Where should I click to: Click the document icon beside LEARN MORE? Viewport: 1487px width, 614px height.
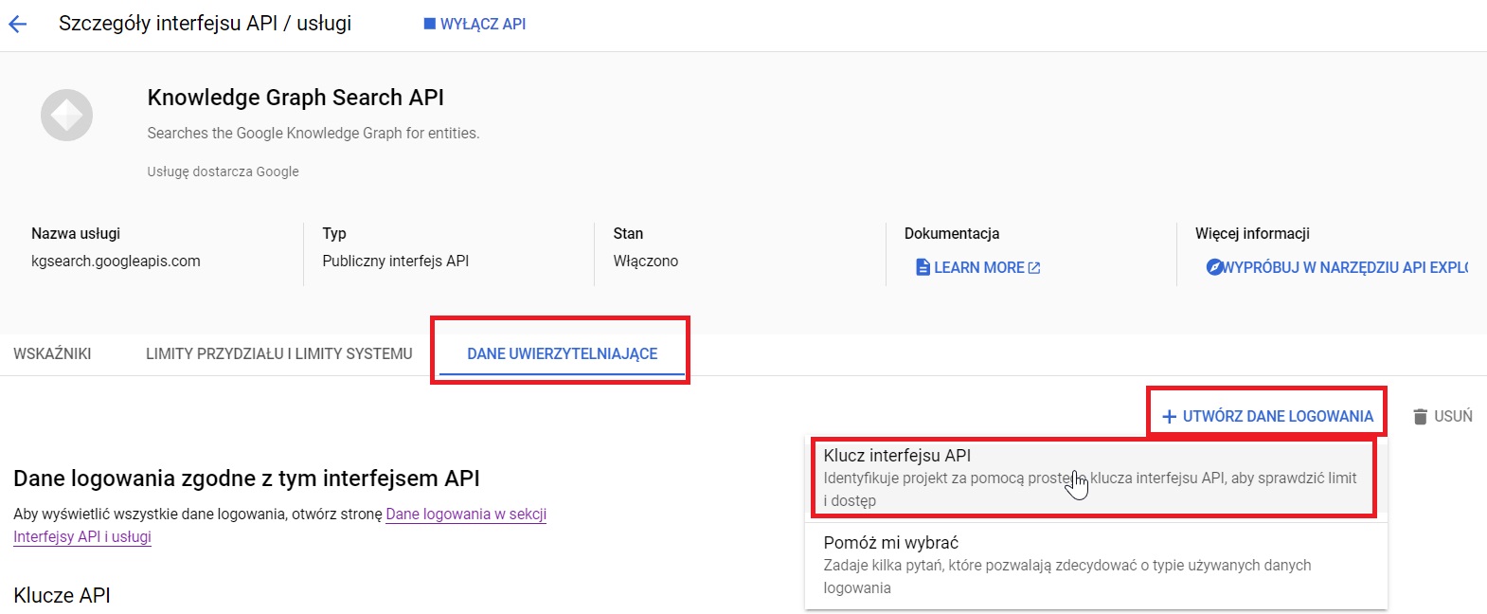[x=923, y=268]
